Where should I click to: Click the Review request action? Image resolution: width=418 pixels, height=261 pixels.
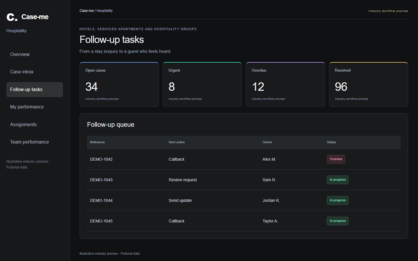(183, 180)
